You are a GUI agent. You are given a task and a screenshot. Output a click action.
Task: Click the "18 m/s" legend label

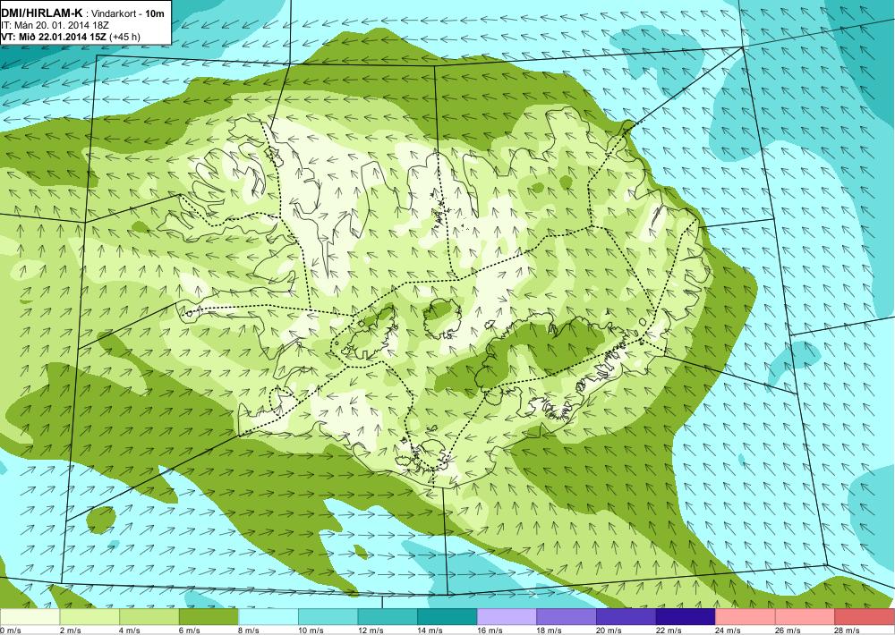point(550,631)
